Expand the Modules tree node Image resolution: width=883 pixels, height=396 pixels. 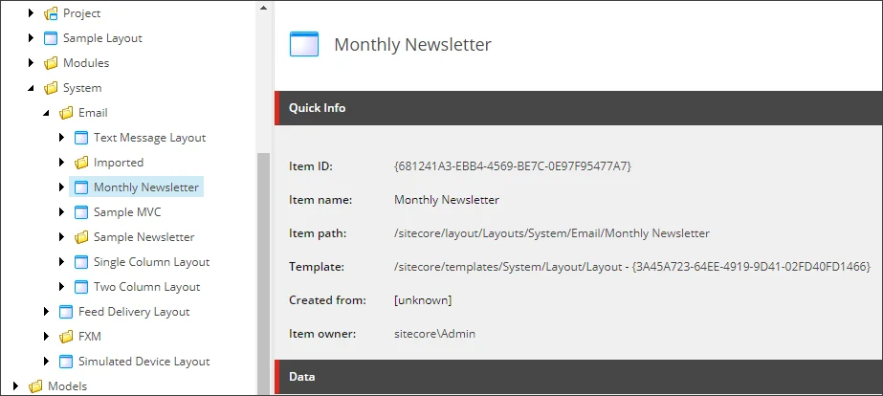(x=32, y=62)
